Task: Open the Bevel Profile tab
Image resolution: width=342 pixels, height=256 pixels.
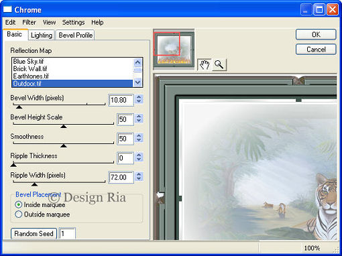Action: [75, 36]
